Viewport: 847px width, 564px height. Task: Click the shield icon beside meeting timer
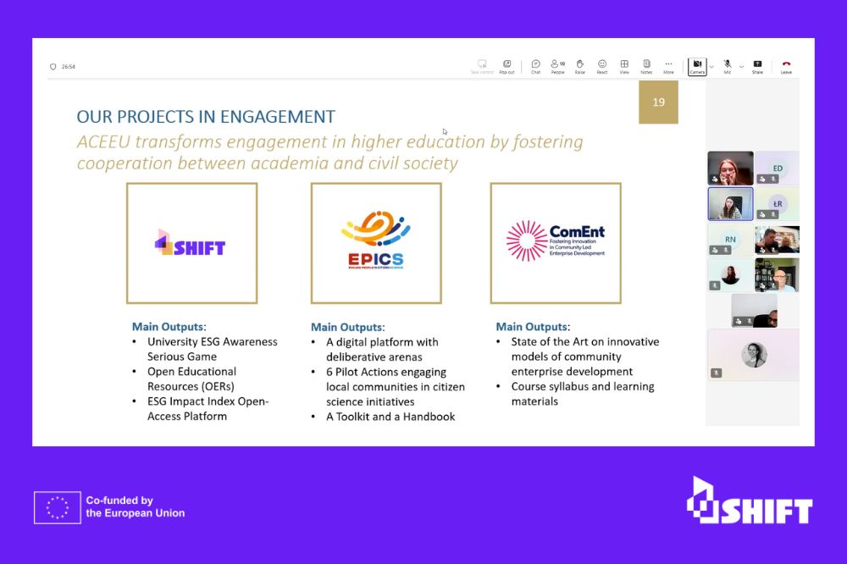(x=53, y=67)
